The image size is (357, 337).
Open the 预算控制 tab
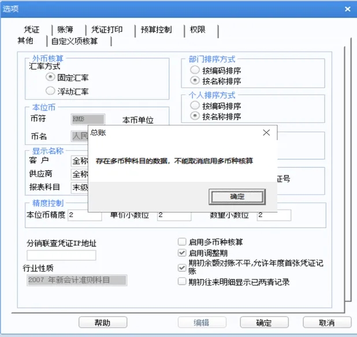pyautogui.click(x=156, y=29)
